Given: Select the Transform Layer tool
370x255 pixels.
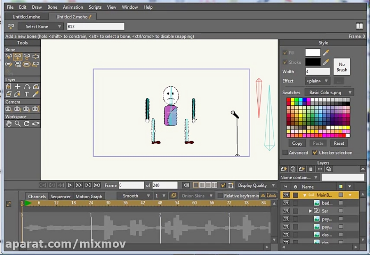Looking at the screenshot, I should pyautogui.click(x=9, y=87).
